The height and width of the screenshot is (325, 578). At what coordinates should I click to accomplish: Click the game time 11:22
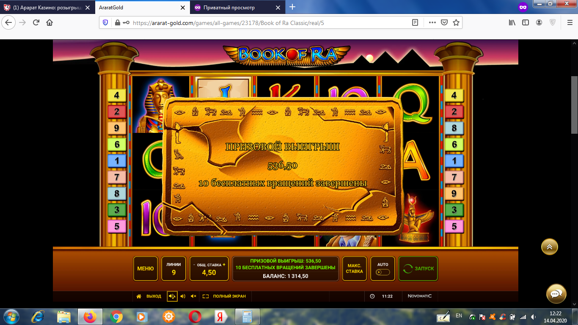pos(387,296)
